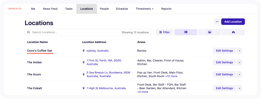Click The Amber location name
Screen dimensions: 261x99
(35, 62)
